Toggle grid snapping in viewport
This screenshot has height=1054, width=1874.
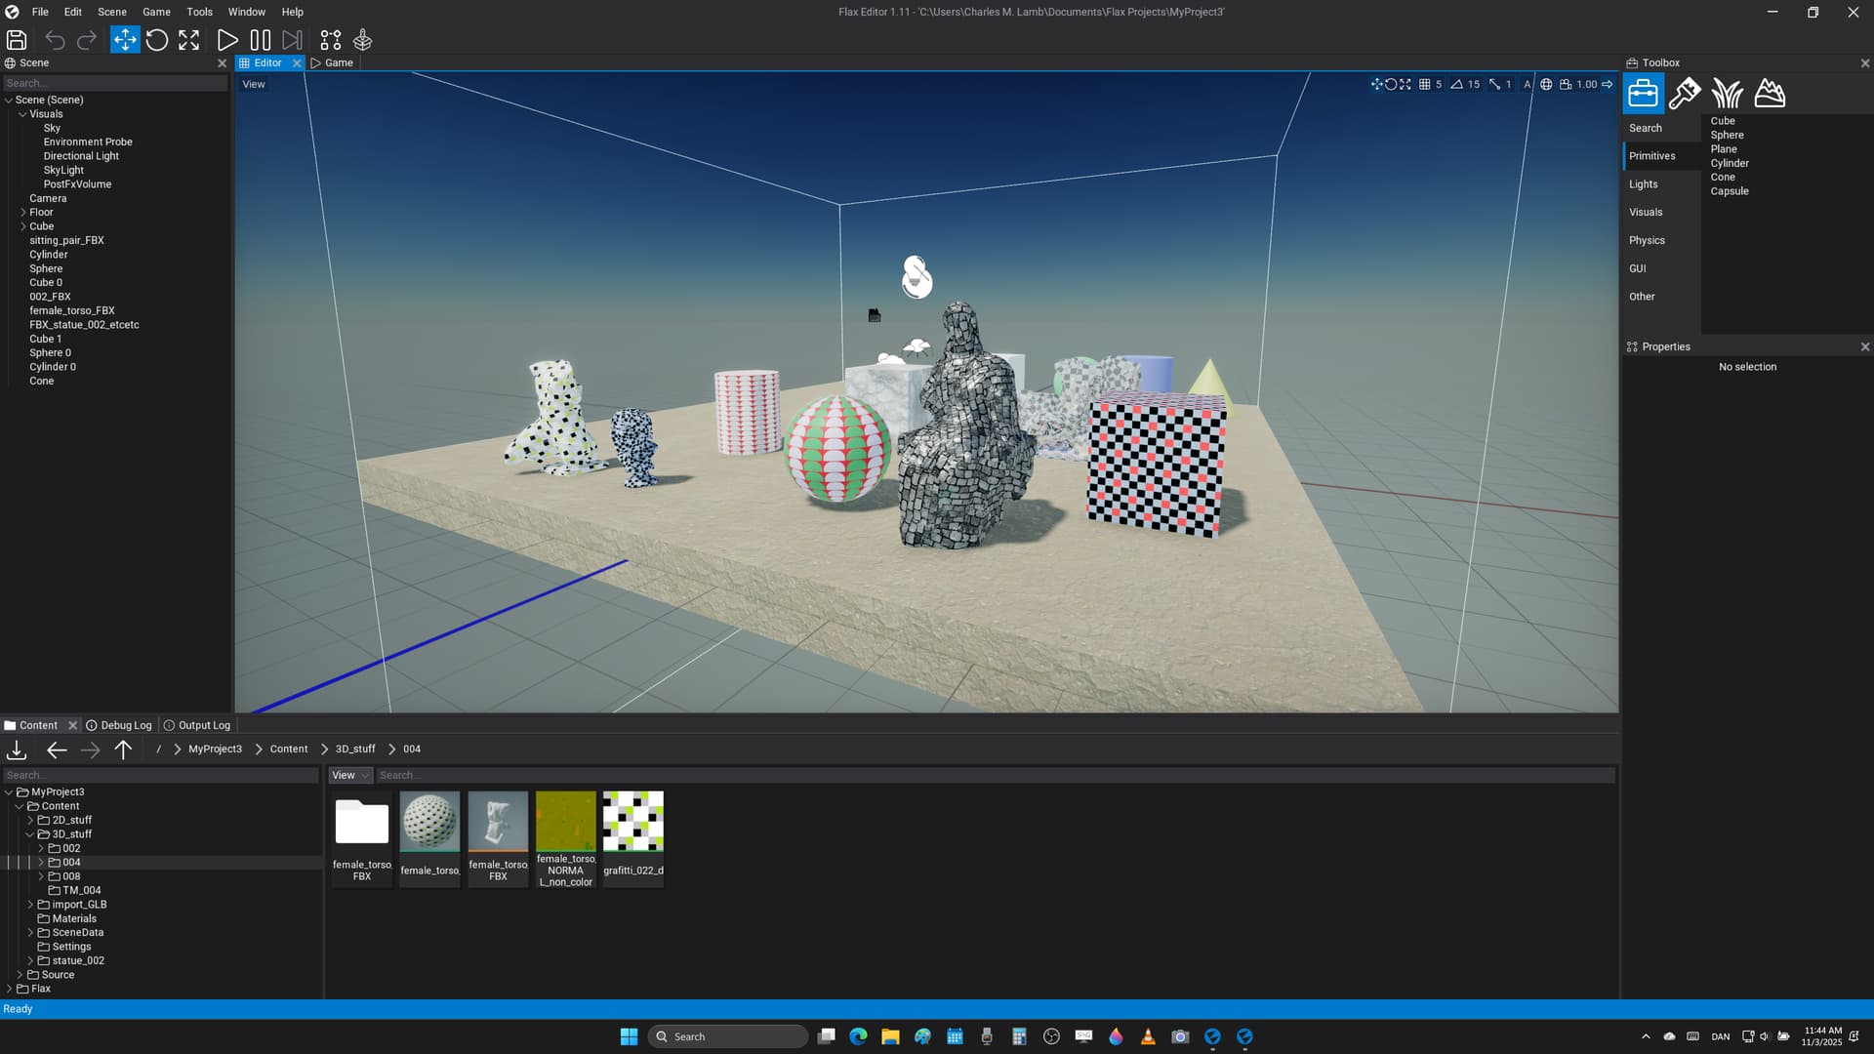tap(1425, 84)
